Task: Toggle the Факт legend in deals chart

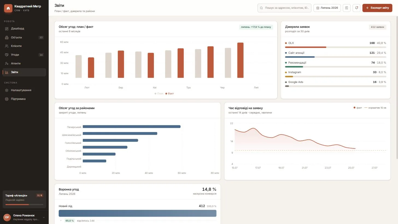Action: pyautogui.click(x=169, y=94)
